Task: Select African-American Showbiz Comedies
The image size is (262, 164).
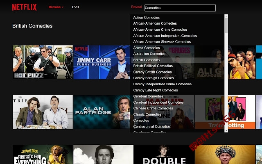Action: [162, 42]
